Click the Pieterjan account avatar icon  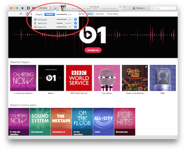click(134, 8)
